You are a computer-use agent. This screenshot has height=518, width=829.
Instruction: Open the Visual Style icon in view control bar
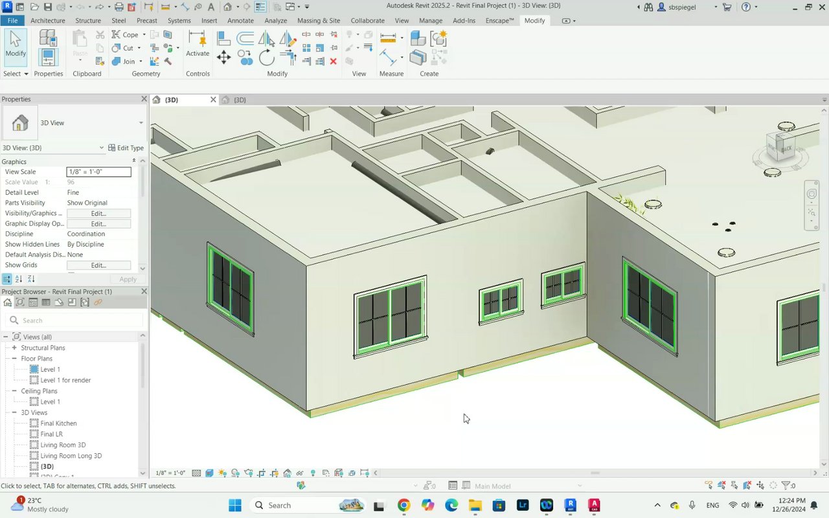pos(210,473)
